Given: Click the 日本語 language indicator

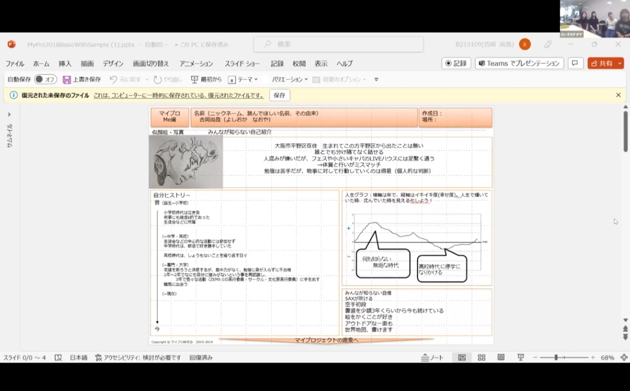Looking at the screenshot, I should [78, 357].
